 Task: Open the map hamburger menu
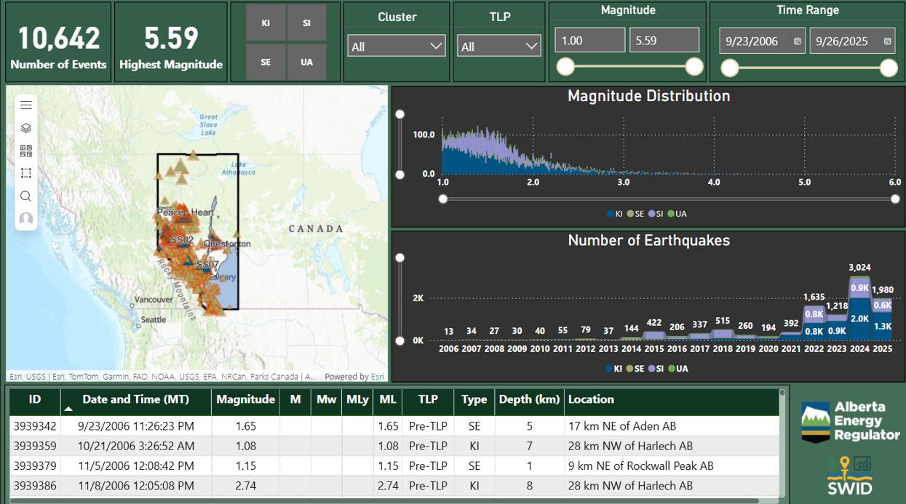pyautogui.click(x=26, y=105)
